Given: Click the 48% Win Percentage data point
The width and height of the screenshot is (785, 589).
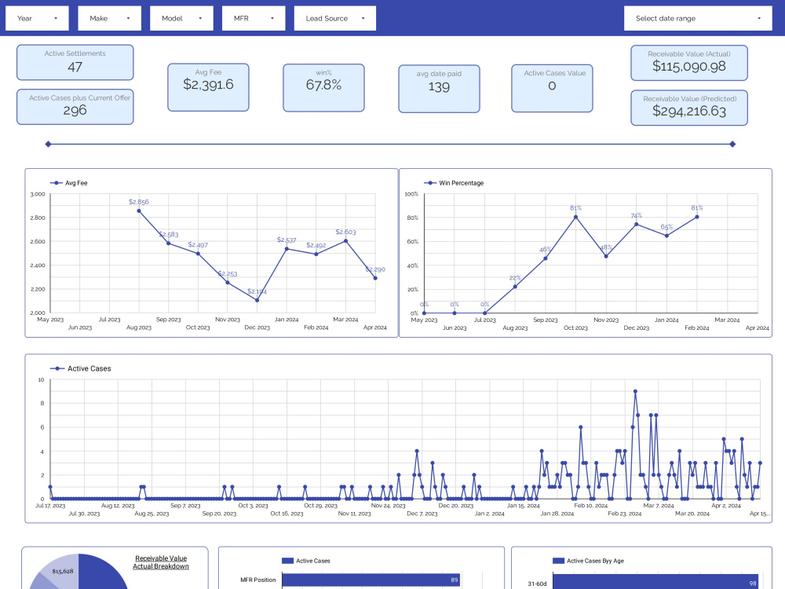Looking at the screenshot, I should [606, 256].
